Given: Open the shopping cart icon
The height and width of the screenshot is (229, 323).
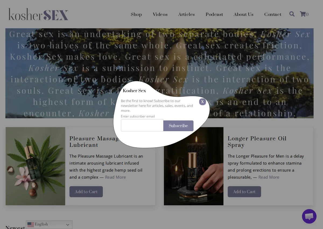Looking at the screenshot, I should (303, 14).
